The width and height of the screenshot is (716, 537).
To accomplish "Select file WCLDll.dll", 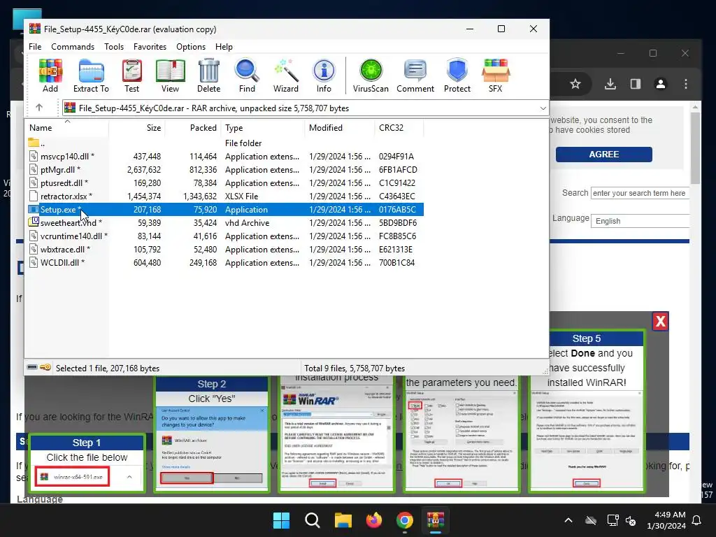I will point(224,262).
